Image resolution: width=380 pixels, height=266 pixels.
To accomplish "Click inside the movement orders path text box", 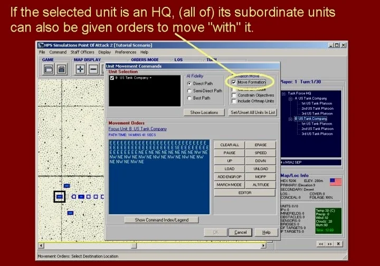I will click(159, 177).
